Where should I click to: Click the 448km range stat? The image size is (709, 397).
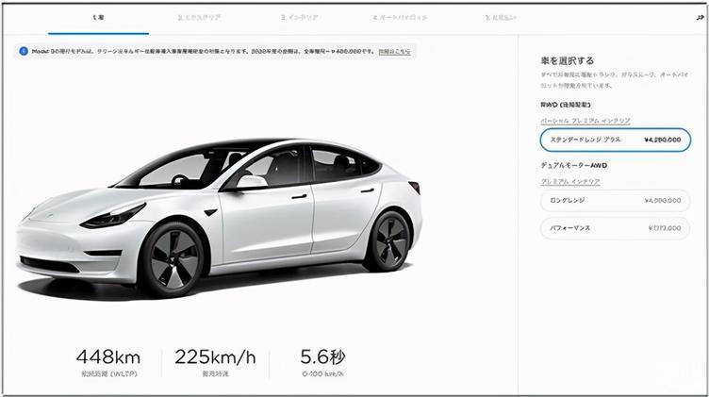coord(107,363)
